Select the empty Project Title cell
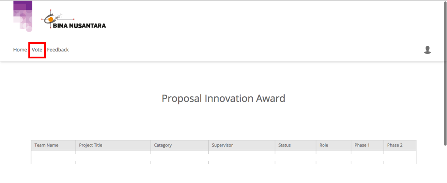Image resolution: width=447 pixels, height=183 pixels. [113, 157]
